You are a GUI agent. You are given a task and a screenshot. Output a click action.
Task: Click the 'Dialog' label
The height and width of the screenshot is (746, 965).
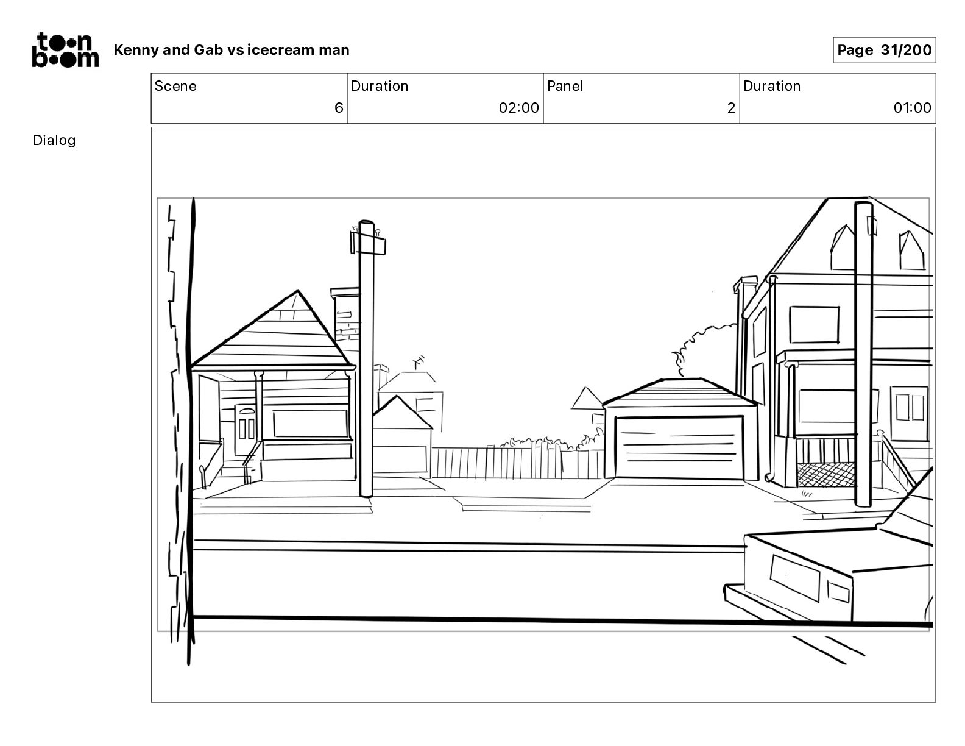[x=54, y=140]
